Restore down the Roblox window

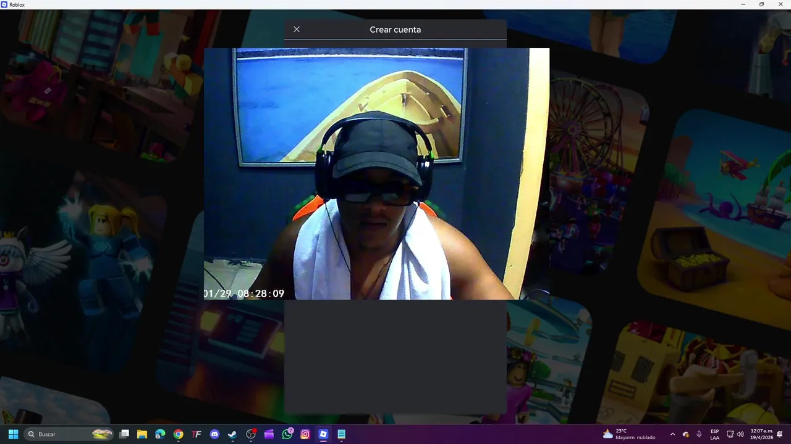click(x=761, y=4)
